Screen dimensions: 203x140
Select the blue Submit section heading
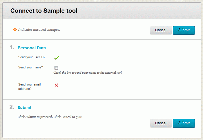[24, 108]
